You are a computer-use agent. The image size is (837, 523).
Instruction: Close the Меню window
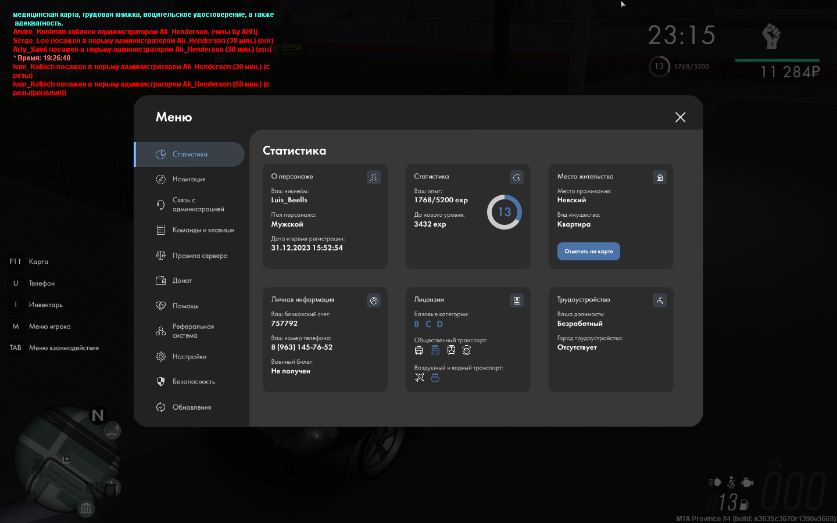(681, 117)
